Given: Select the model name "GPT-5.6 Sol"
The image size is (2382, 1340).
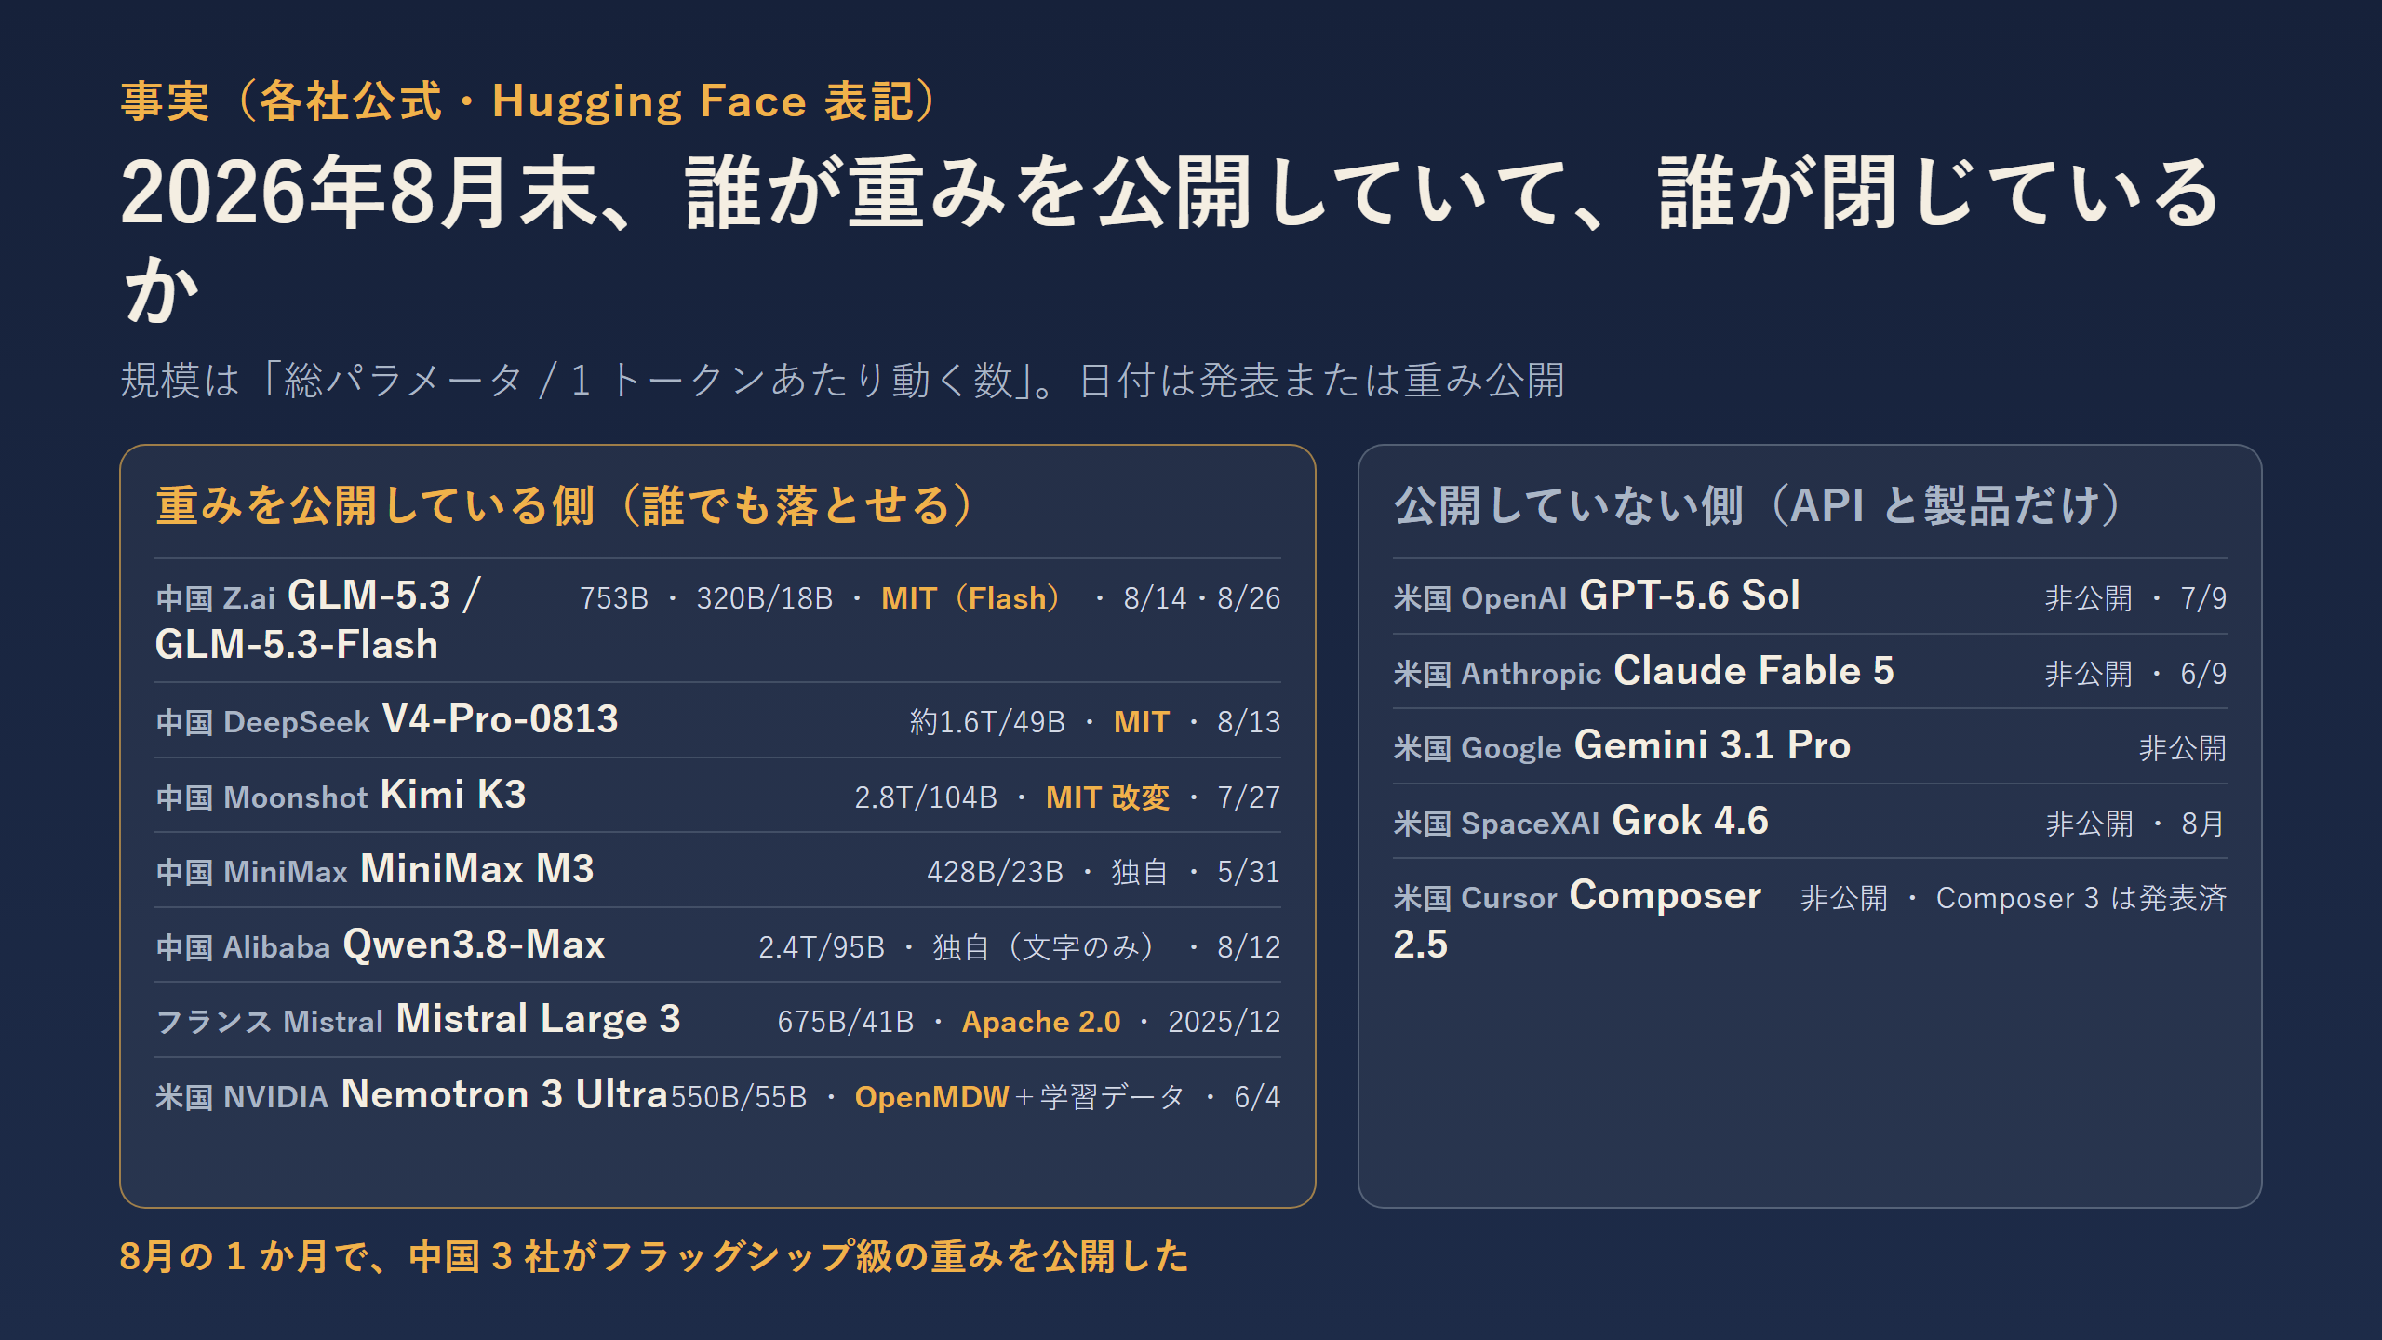Looking at the screenshot, I should (1690, 595).
